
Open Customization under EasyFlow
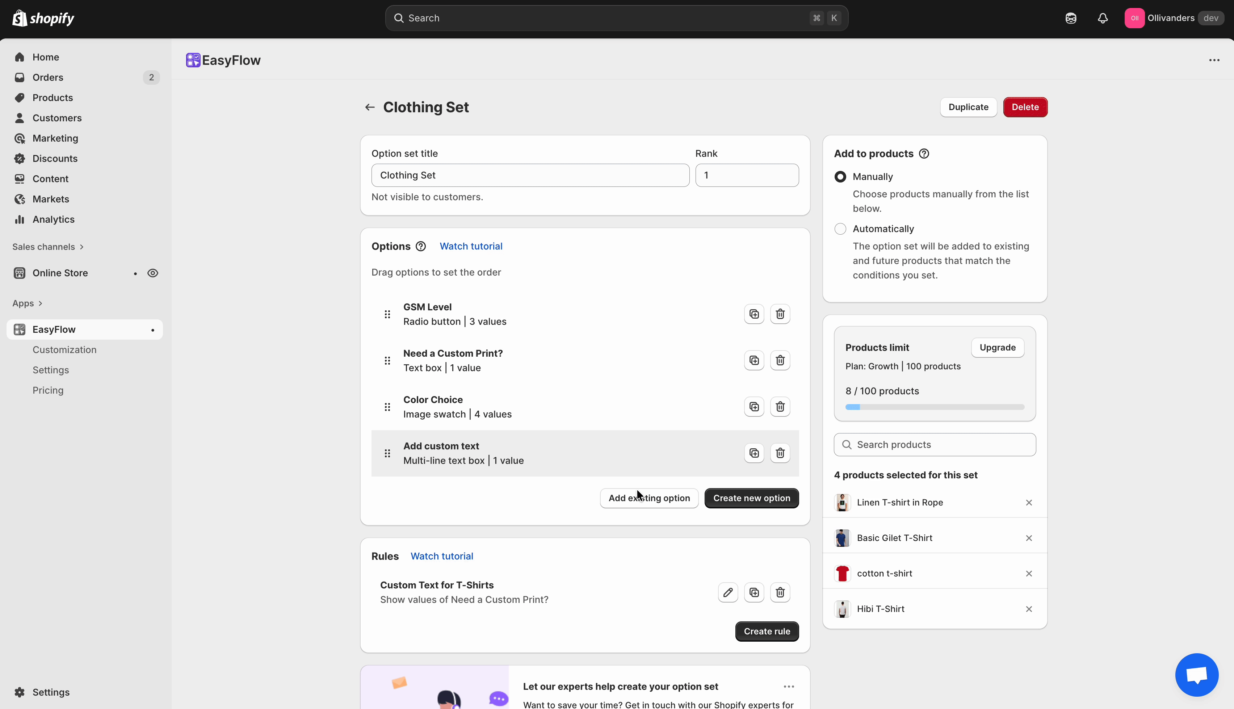coord(65,350)
